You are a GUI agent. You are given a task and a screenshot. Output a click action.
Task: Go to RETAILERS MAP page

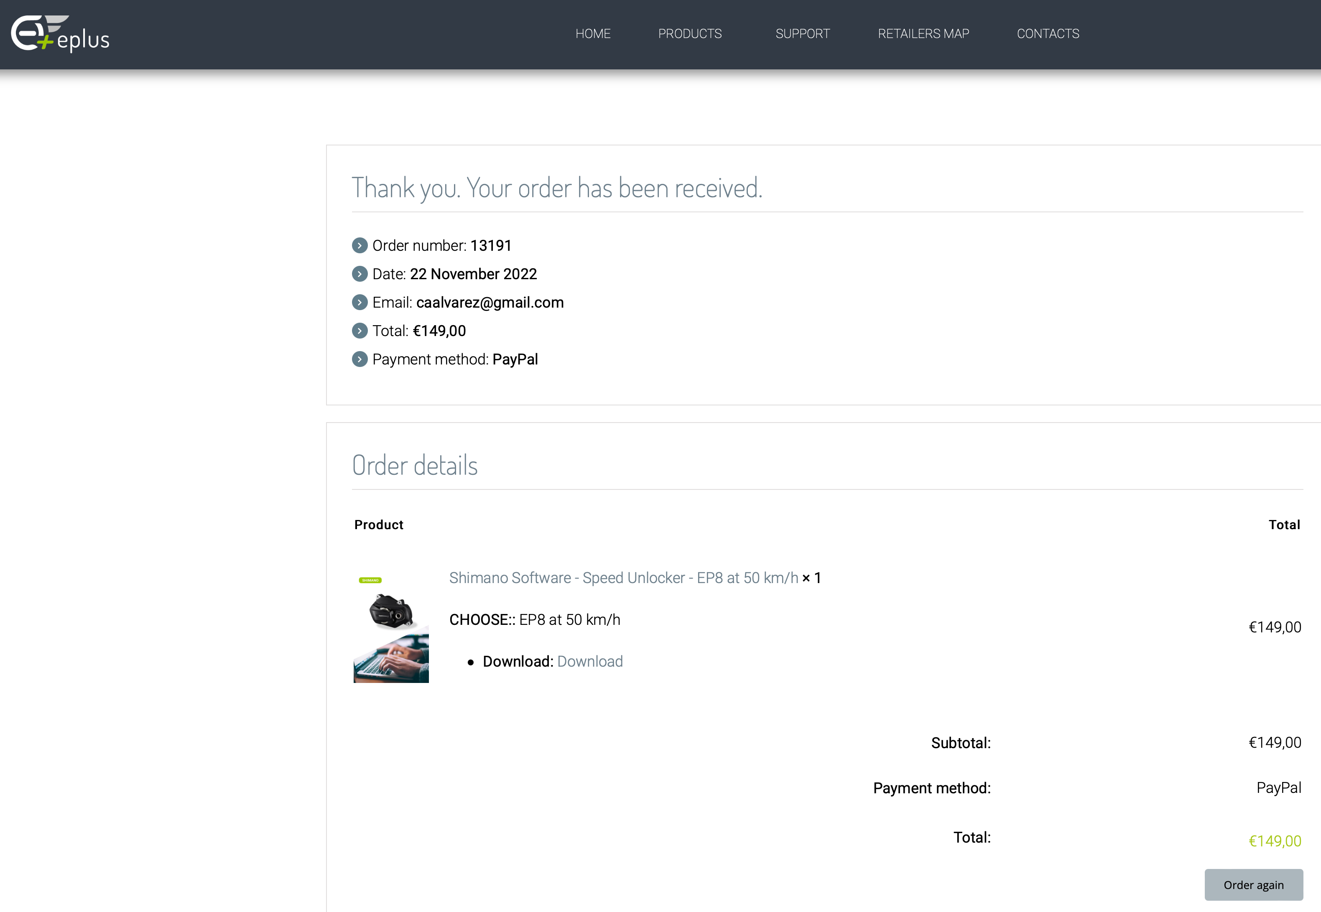coord(923,34)
